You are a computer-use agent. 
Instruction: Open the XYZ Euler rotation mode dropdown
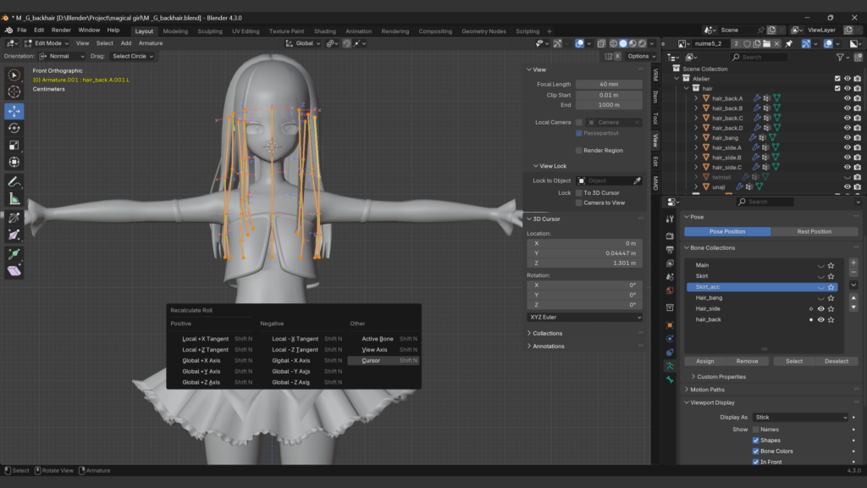584,317
